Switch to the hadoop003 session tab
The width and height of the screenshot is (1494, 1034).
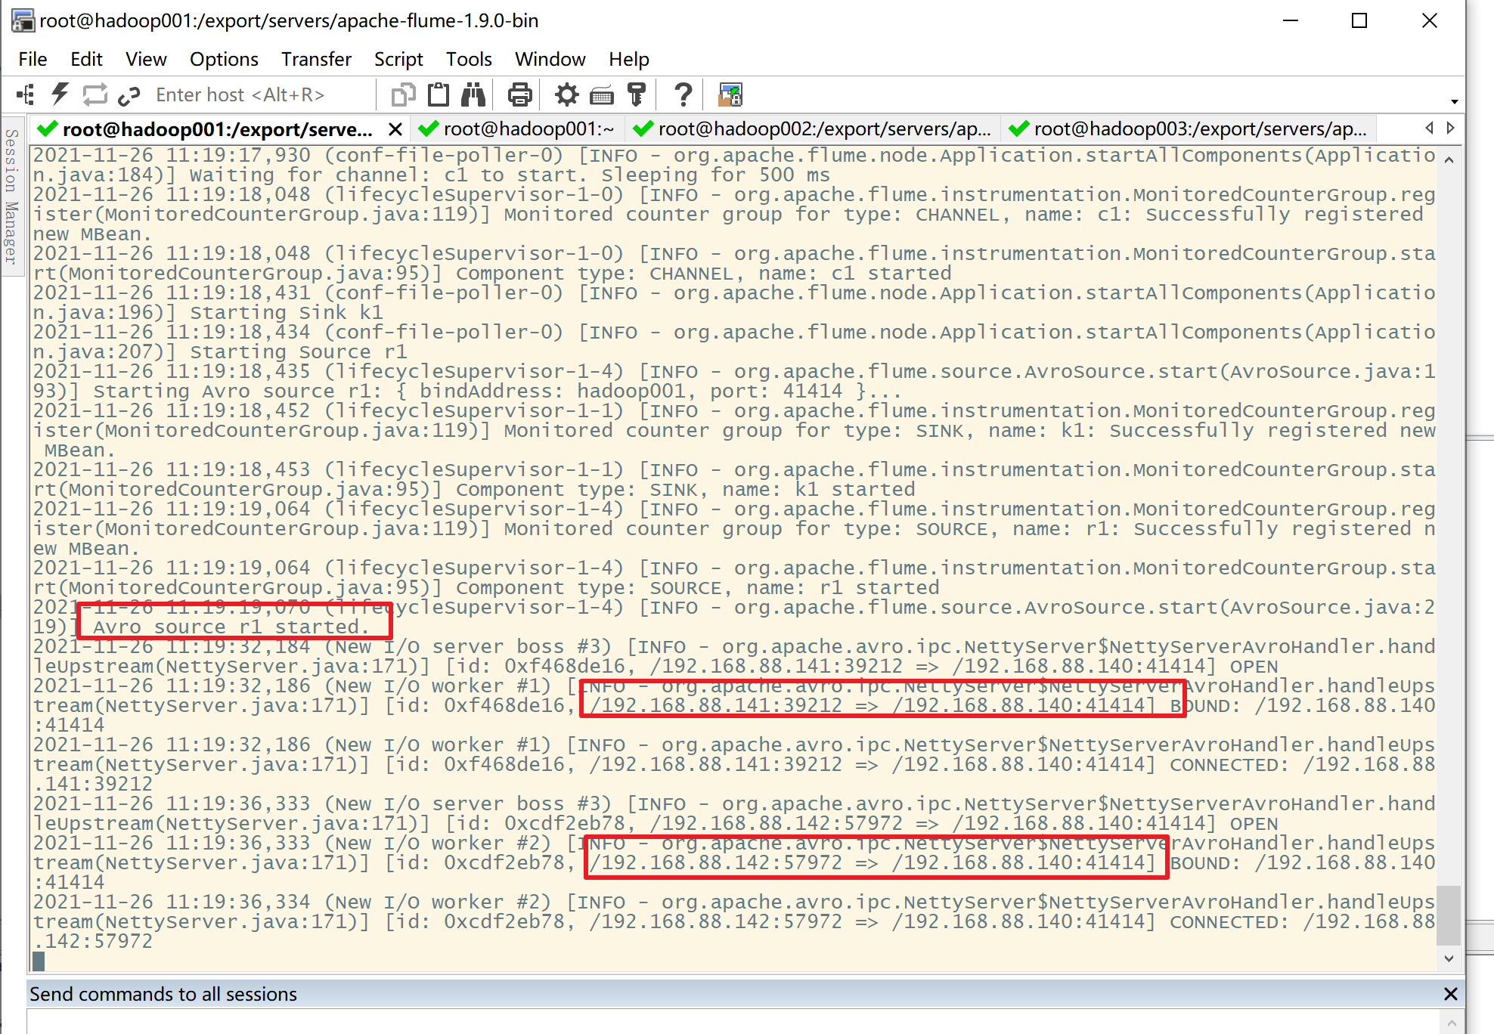click(x=1189, y=129)
